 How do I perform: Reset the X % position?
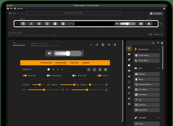click(63, 90)
